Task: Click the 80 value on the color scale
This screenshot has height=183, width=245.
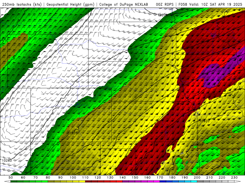Action: tap(48, 178)
